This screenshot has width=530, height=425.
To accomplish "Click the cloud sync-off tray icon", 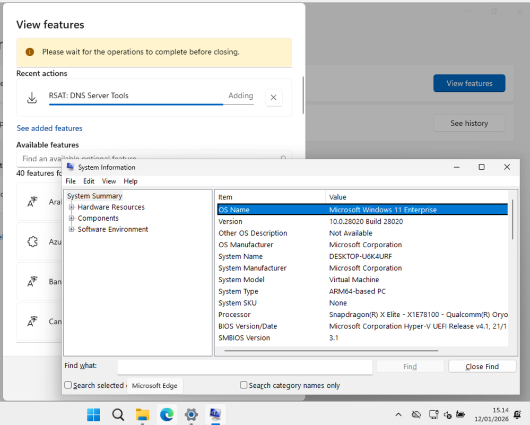I will (x=416, y=414).
